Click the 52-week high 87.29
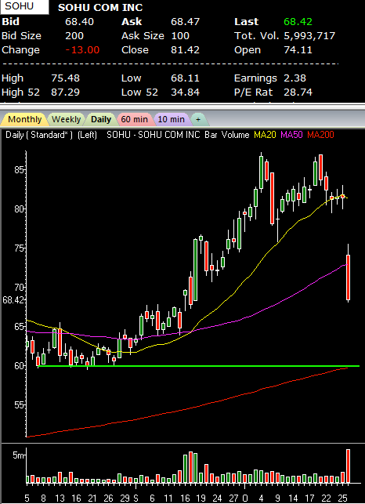Image resolution: width=365 pixels, height=504 pixels. click(x=65, y=92)
